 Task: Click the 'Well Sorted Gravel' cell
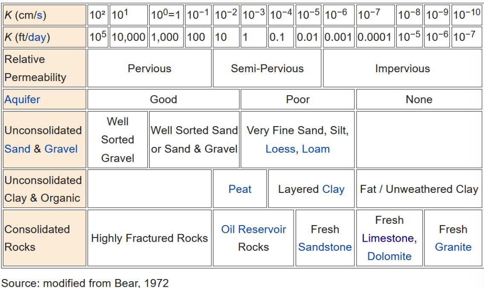pyautogui.click(x=118, y=140)
